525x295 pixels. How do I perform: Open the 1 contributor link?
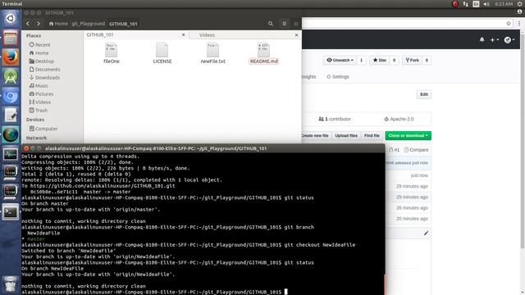point(335,119)
